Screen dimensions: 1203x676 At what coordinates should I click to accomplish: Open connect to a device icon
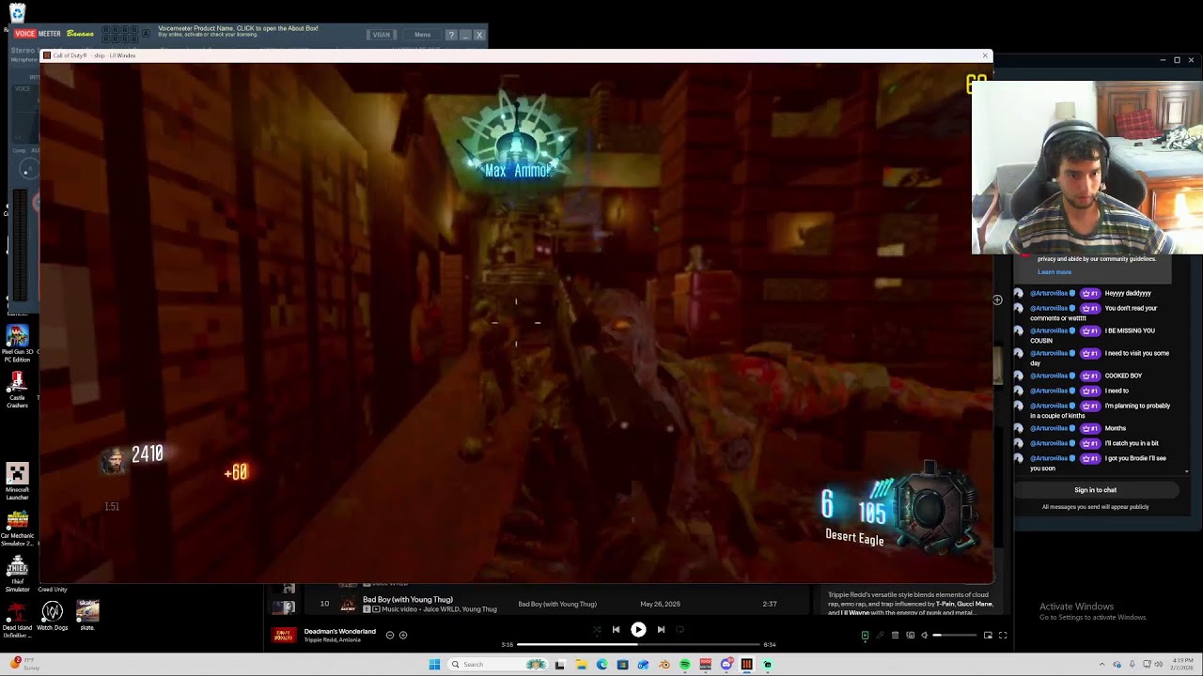tap(910, 636)
